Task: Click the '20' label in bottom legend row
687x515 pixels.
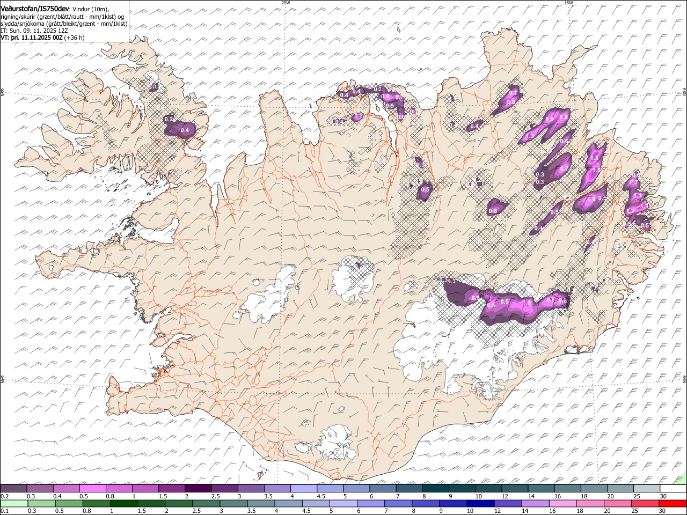Action: [x=606, y=511]
